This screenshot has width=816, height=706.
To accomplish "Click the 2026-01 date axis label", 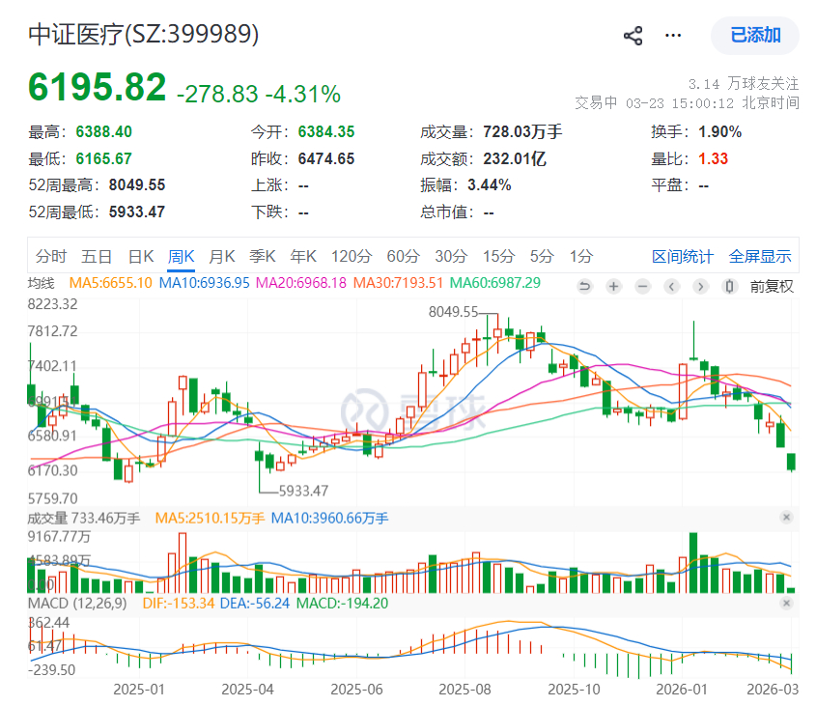I will coord(682,690).
